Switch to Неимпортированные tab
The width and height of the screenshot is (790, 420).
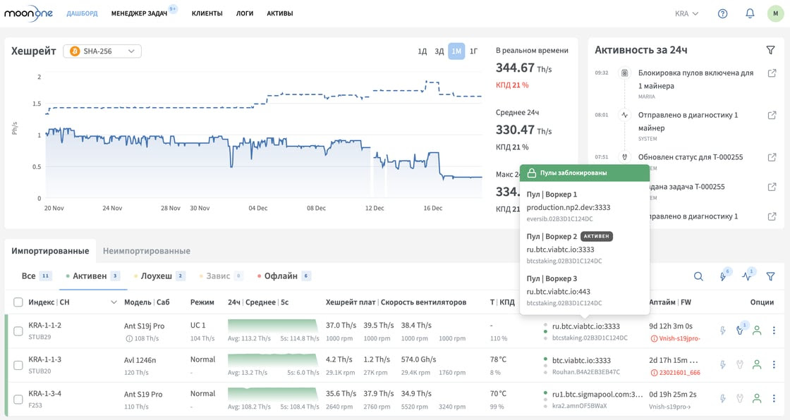[147, 251]
